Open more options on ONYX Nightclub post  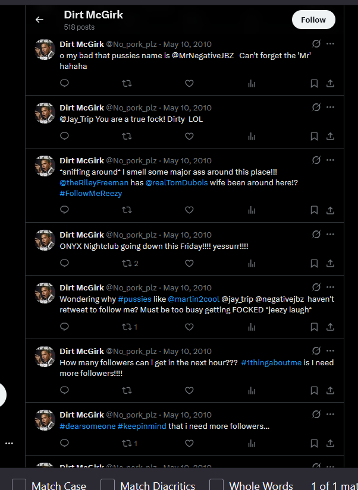tap(330, 235)
